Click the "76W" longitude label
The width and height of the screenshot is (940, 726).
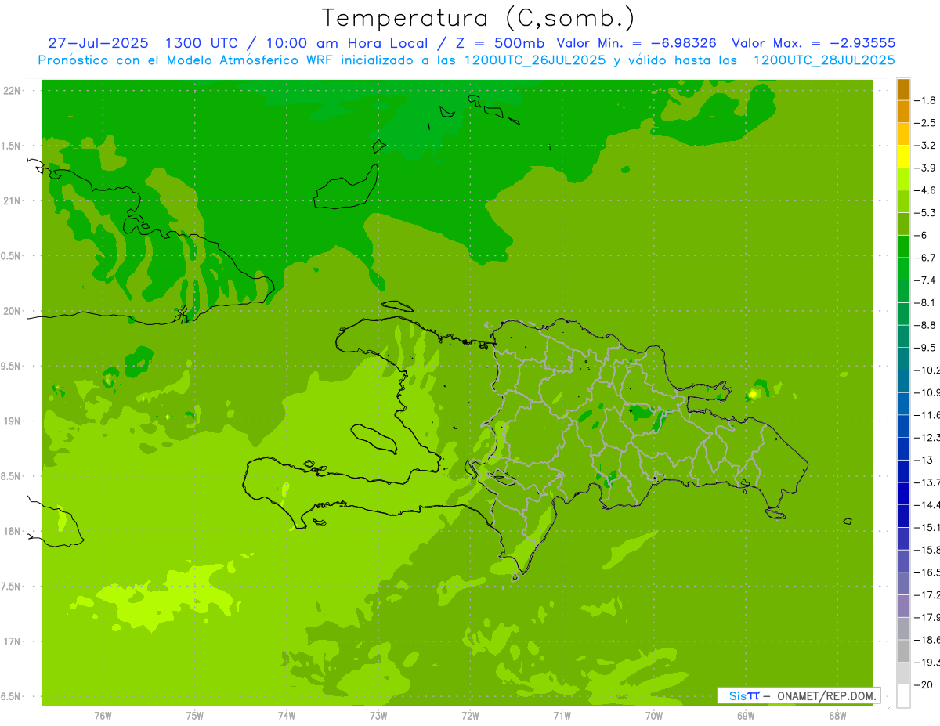click(x=103, y=716)
